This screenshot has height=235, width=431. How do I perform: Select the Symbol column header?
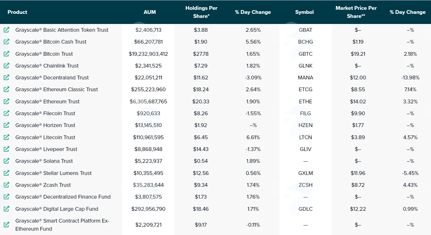pyautogui.click(x=304, y=12)
